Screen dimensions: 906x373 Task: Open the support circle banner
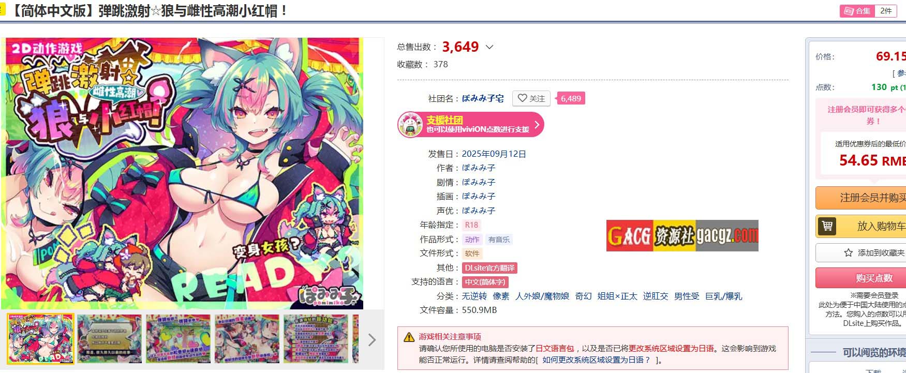tap(471, 125)
